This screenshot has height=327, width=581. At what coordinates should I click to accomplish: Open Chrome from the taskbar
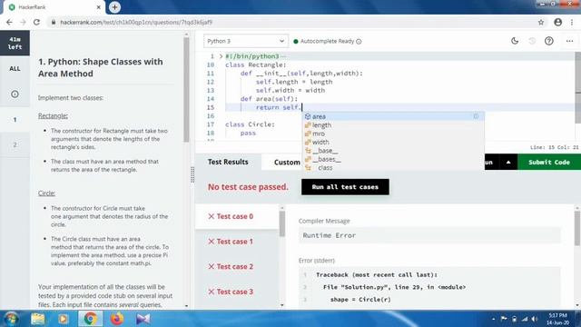coord(90,319)
